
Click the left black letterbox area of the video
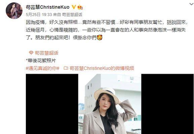[52, 104]
